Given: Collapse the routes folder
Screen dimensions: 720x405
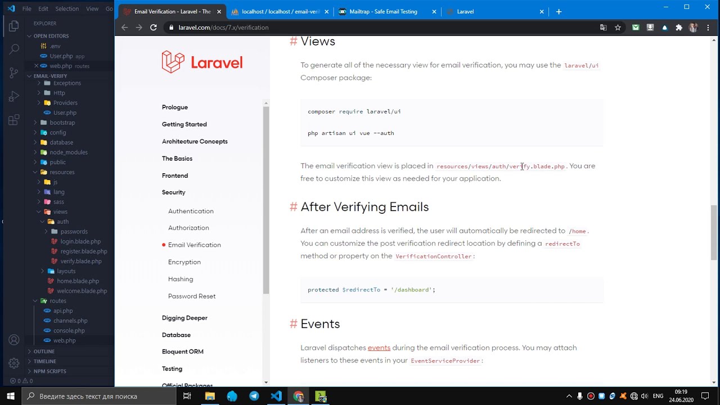Looking at the screenshot, I should tap(57, 301).
